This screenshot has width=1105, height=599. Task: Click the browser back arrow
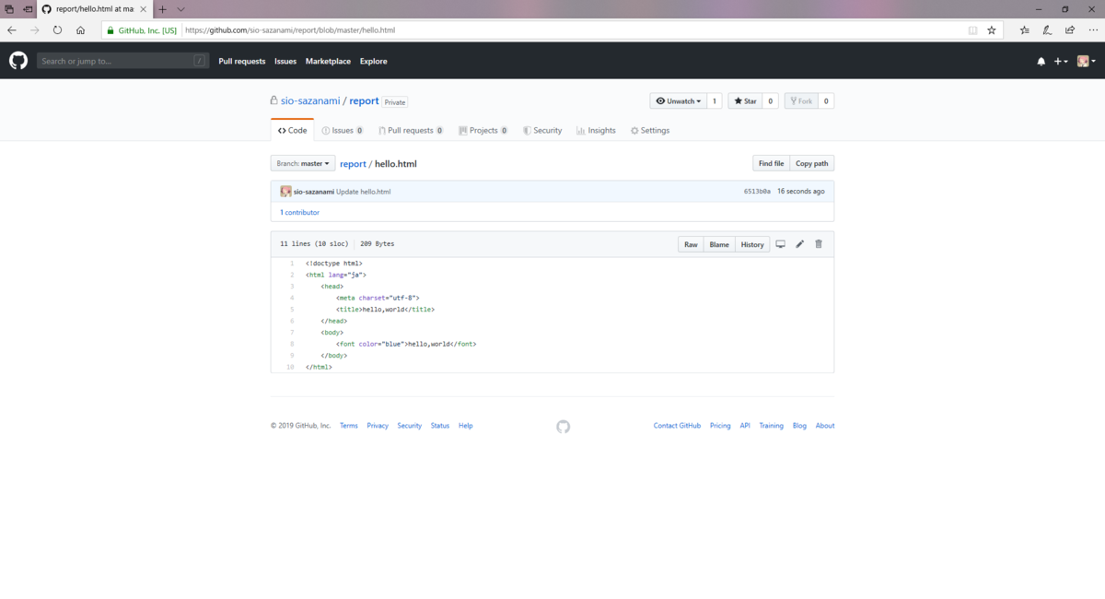coord(12,29)
